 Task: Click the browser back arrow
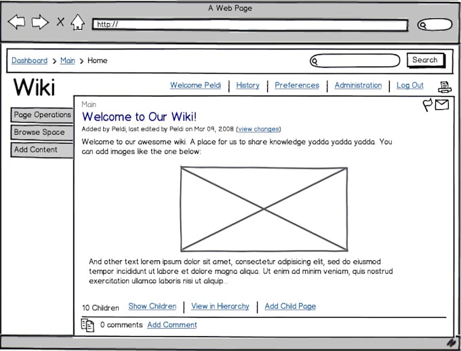(x=16, y=22)
